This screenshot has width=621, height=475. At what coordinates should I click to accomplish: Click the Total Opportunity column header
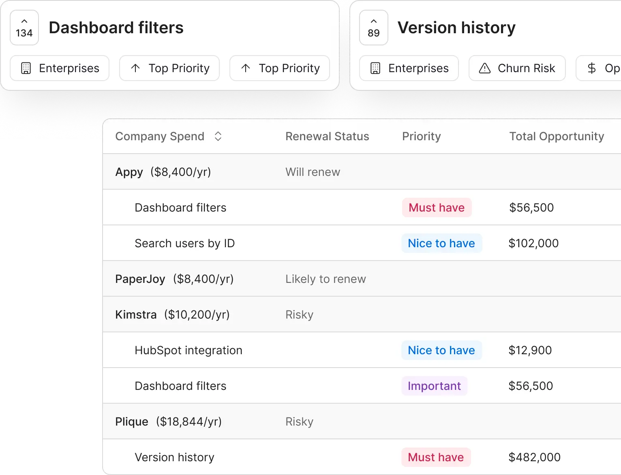(556, 136)
